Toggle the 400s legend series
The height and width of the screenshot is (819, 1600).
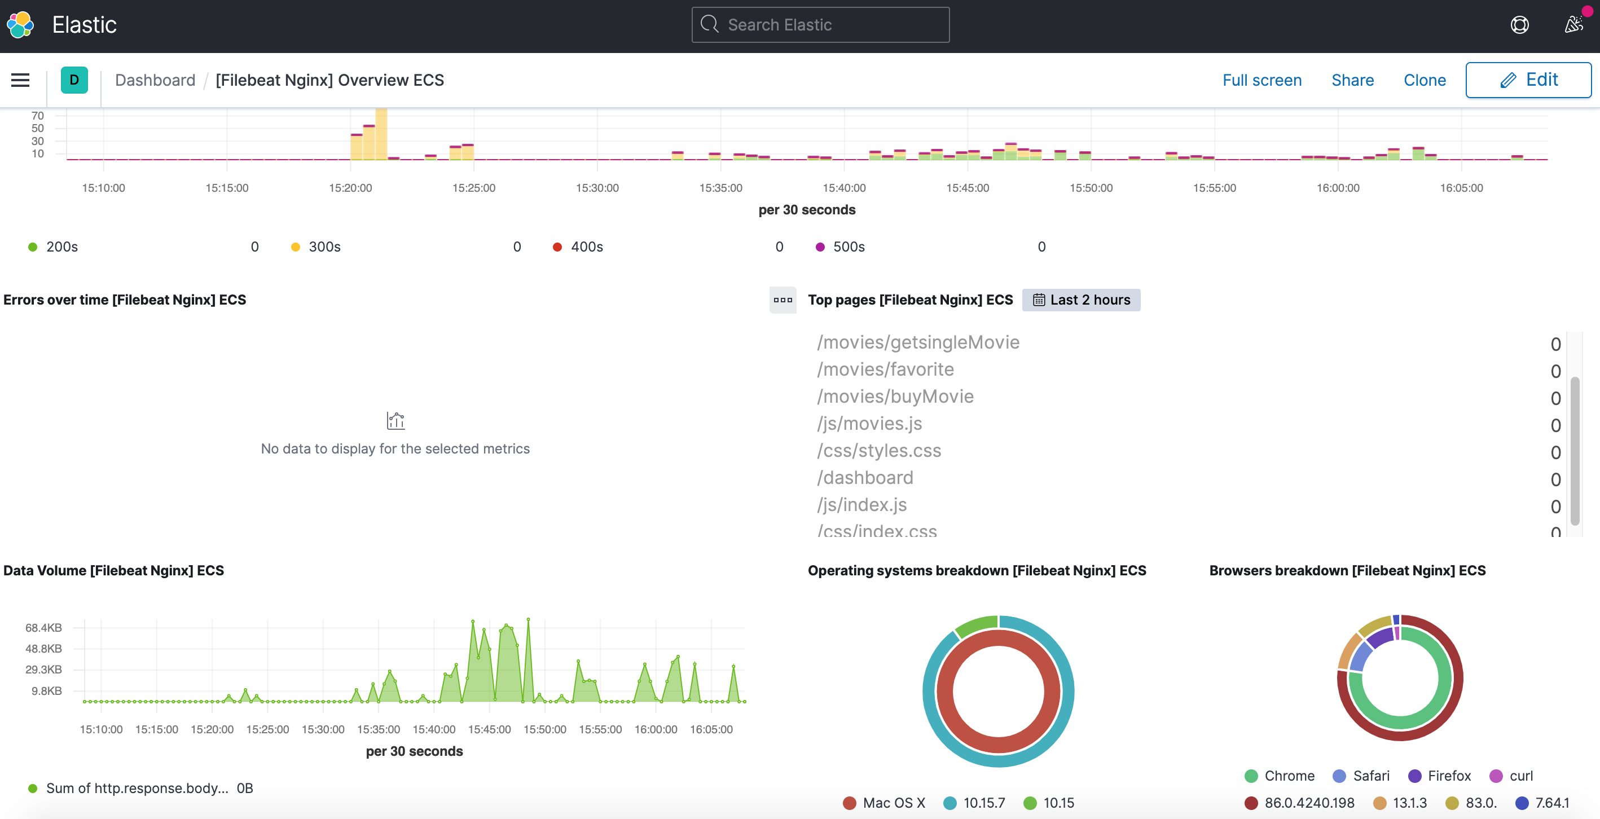(586, 246)
